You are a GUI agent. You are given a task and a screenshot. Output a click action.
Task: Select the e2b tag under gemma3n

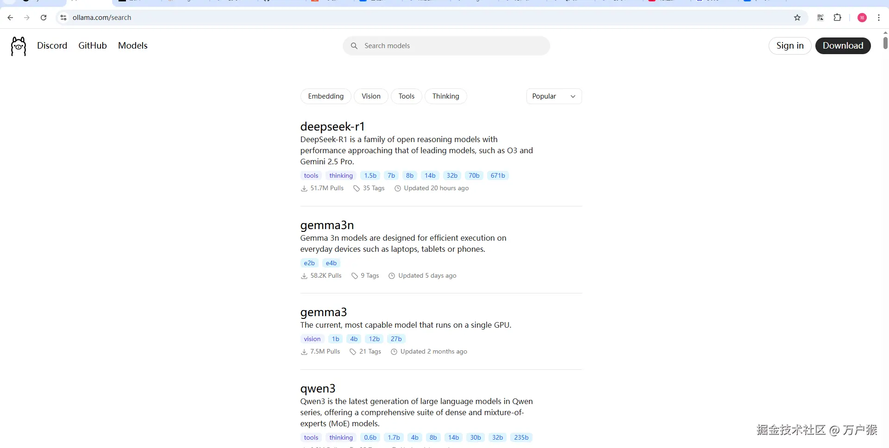coord(309,263)
